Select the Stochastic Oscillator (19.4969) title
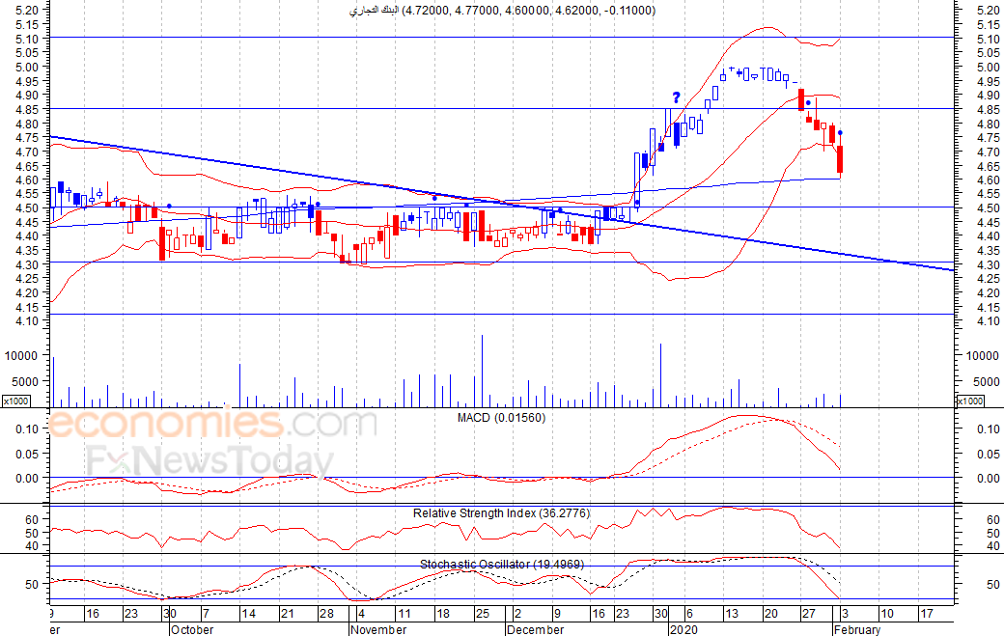Viewport: 1004px width, 636px height. (502, 564)
